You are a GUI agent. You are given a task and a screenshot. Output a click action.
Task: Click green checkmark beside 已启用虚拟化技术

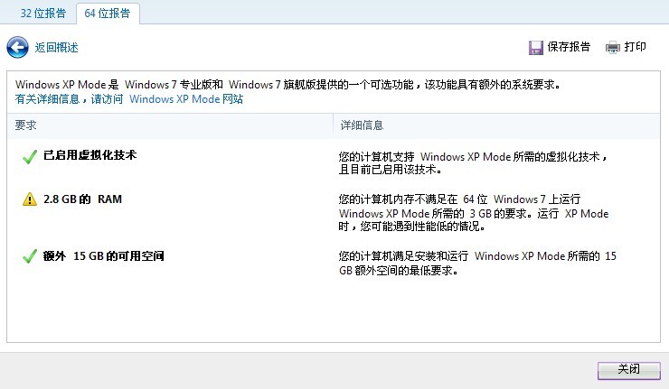point(29,156)
